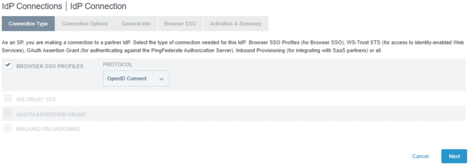The image size is (469, 165).
Task: Uncheck the Browser SSO Profiles checkbox
Action: (x=8, y=65)
